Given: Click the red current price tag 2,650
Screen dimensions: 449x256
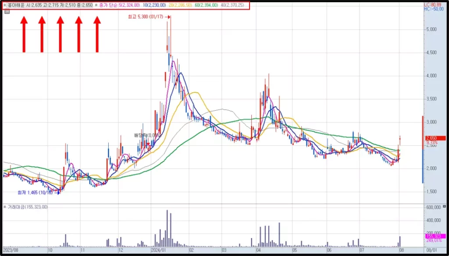Looking at the screenshot, I should [435, 138].
